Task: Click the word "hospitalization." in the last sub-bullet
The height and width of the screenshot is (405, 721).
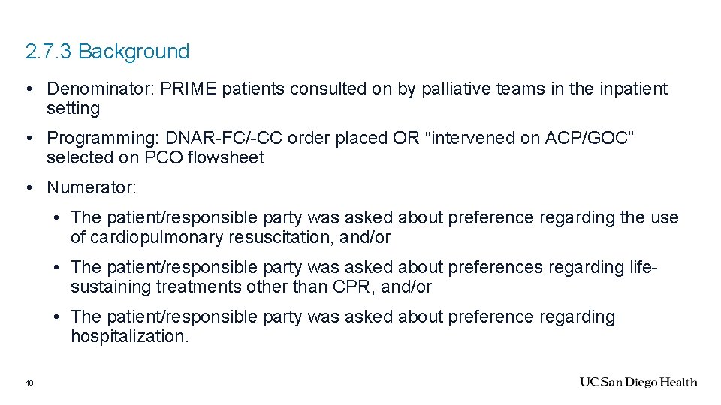Action: 130,336
